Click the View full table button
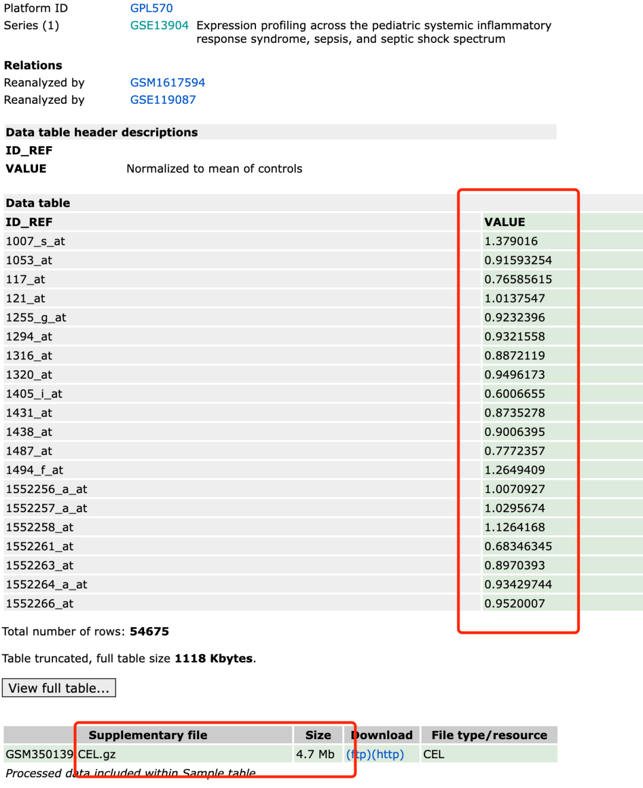The height and width of the screenshot is (788, 643). (59, 688)
